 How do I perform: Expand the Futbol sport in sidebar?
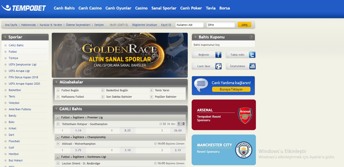point(5,52)
